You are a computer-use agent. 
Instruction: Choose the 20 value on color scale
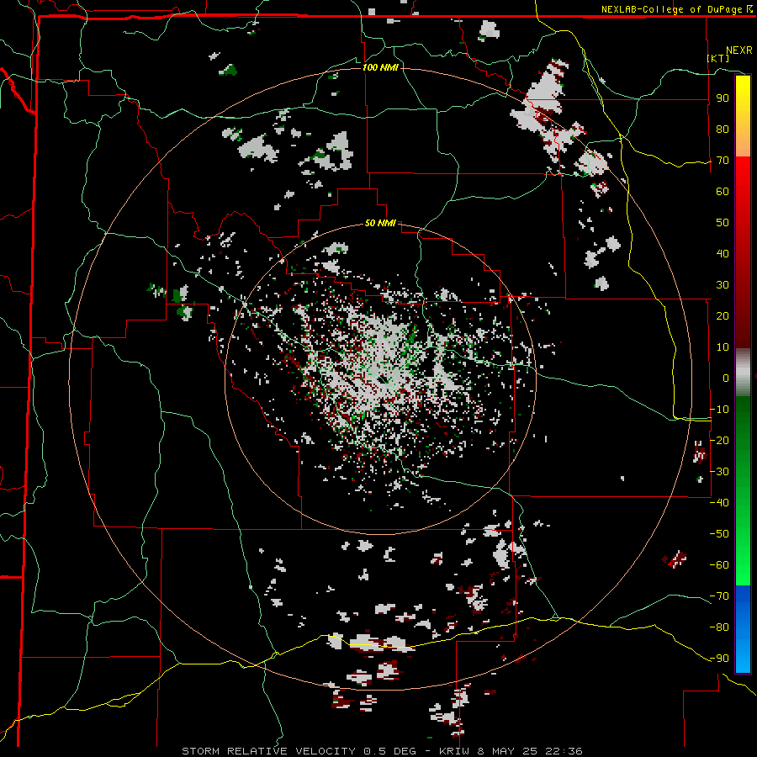click(723, 316)
